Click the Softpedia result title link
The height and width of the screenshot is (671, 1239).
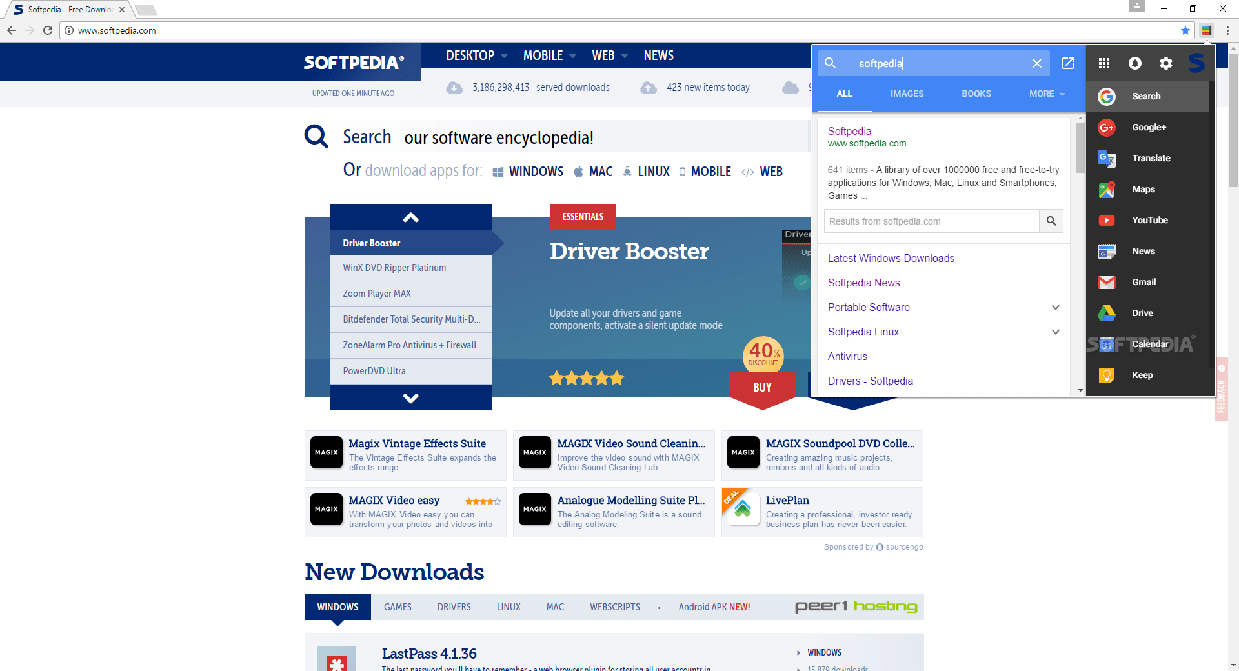click(849, 131)
